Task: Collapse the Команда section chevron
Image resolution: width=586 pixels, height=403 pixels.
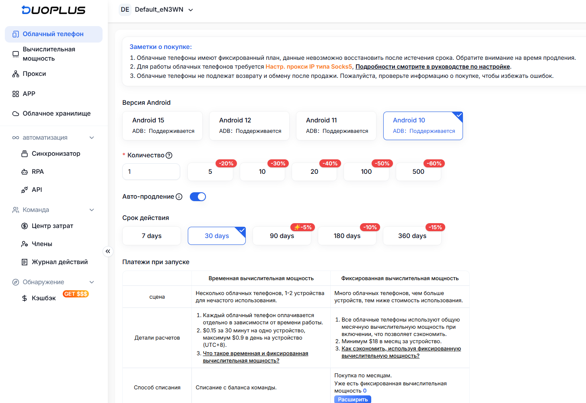Action: [x=92, y=210]
